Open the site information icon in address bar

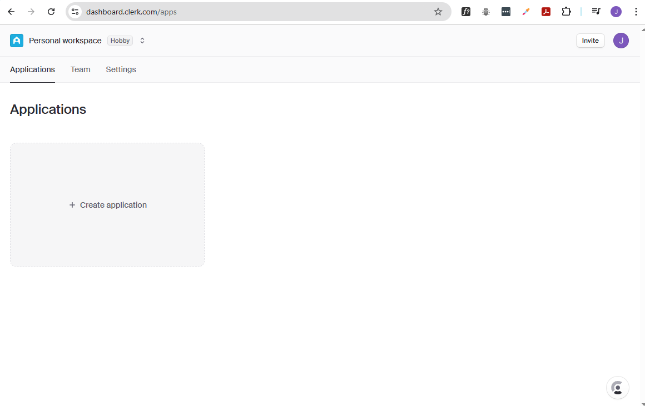[x=75, y=12]
